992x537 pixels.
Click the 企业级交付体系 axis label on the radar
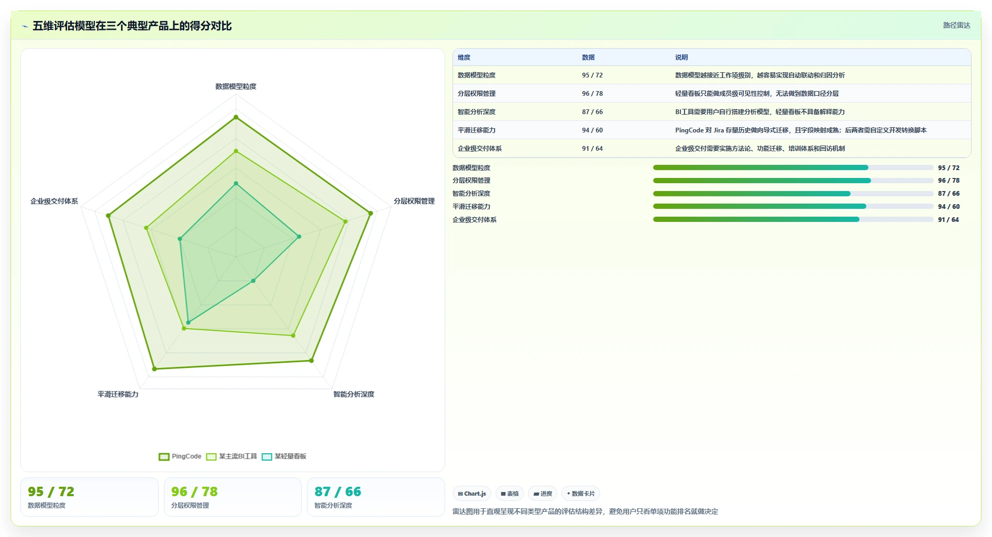54,201
